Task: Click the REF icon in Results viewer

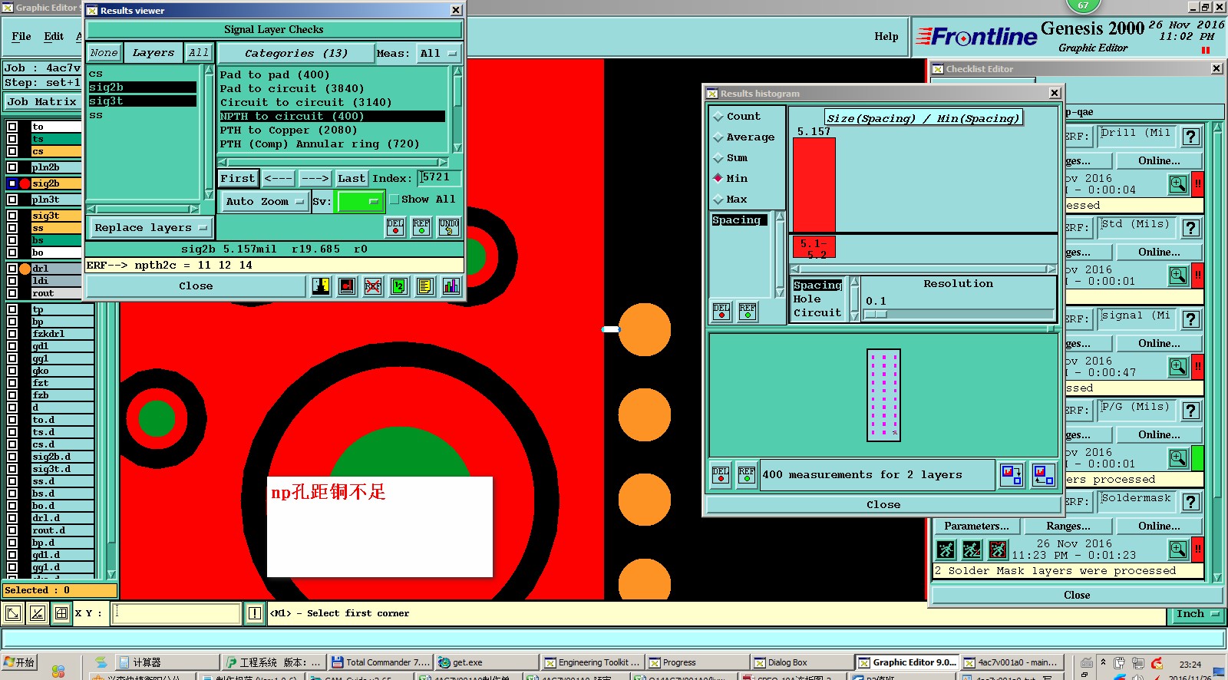Action: (421, 227)
